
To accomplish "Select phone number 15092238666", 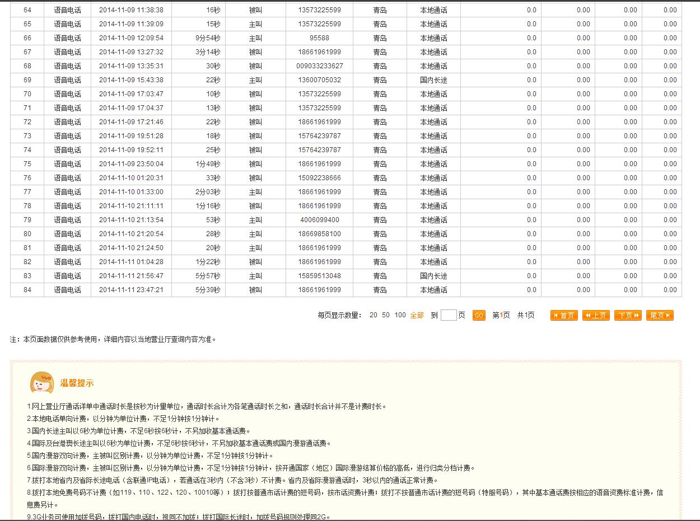I will 319,178.
